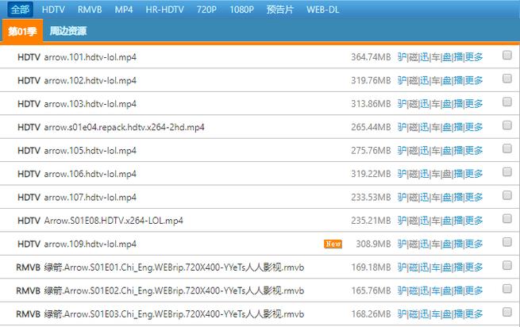Tick the checkbox for arrow.101.hdtv-lol.mp4
Image resolution: width=520 pixels, height=327 pixels.
pos(507,56)
